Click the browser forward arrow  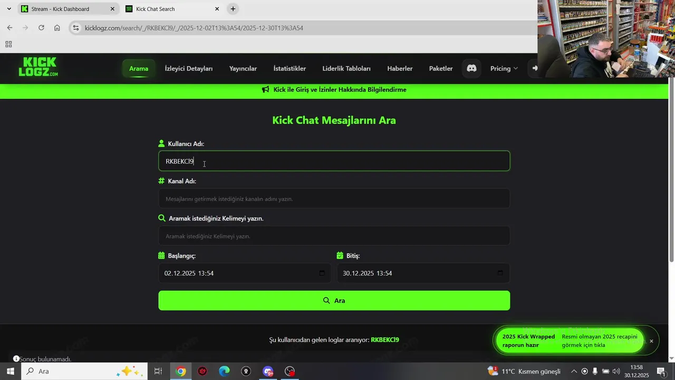(x=25, y=28)
